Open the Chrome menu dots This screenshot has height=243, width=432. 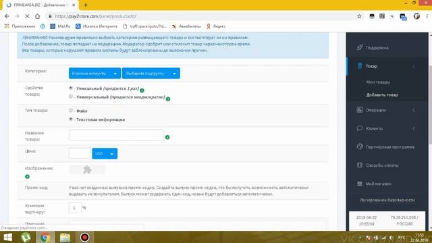point(427,16)
